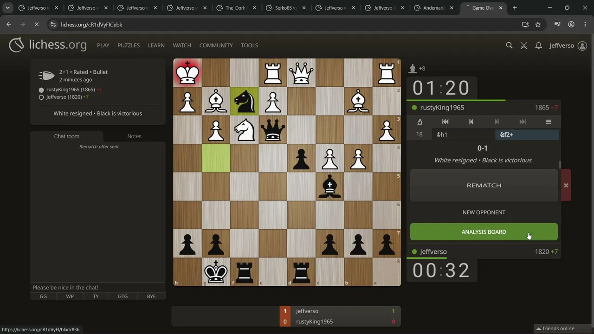Select the black knight on the highlighted square
The image size is (594, 334).
pos(244,101)
